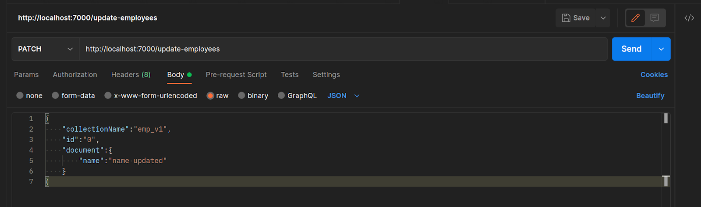This screenshot has height=207, width=701.
Task: Select the raw body radio button
Action: click(x=210, y=95)
